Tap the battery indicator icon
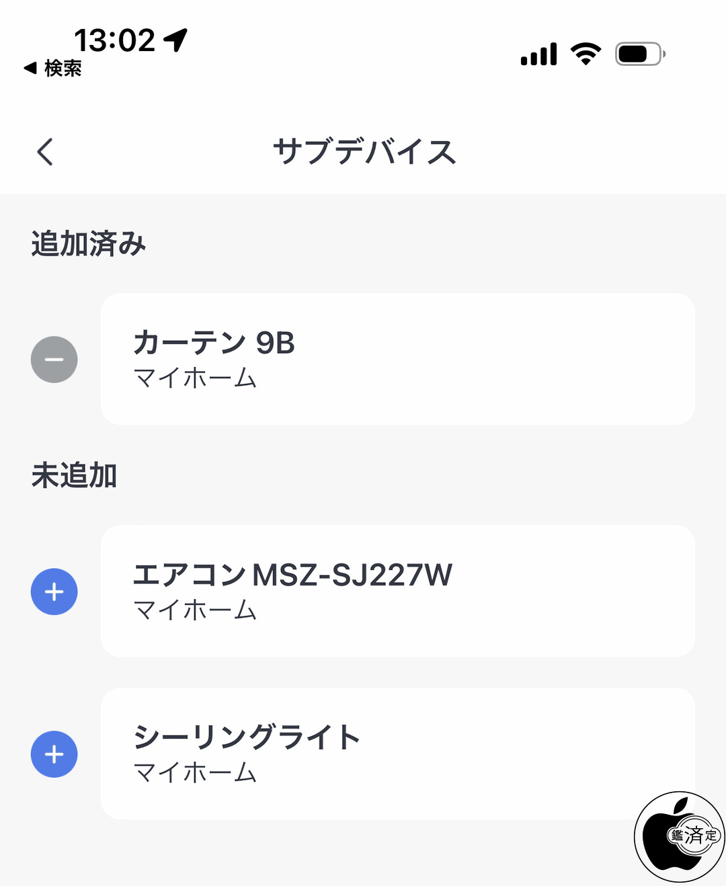 pyautogui.click(x=640, y=54)
